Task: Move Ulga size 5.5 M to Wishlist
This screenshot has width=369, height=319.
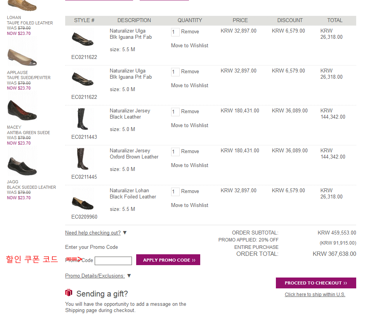Action: pyautogui.click(x=189, y=46)
